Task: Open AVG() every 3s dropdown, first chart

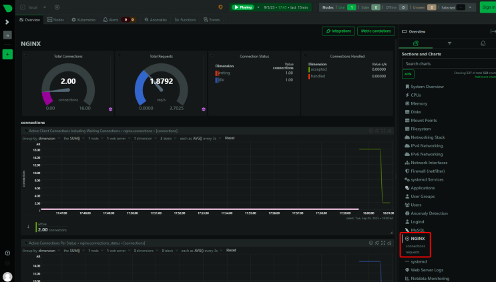Action: (200, 138)
